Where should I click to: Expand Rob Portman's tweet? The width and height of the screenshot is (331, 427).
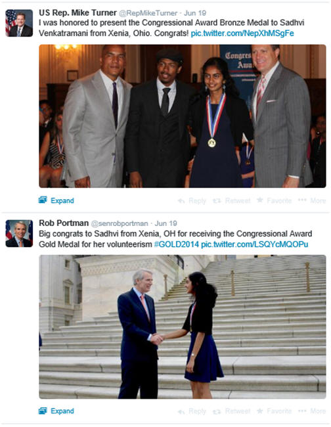coord(56,411)
